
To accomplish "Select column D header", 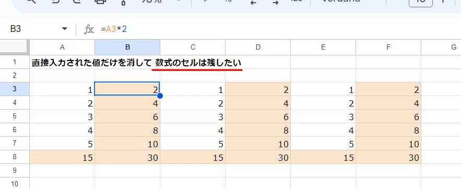I will click(x=258, y=48).
